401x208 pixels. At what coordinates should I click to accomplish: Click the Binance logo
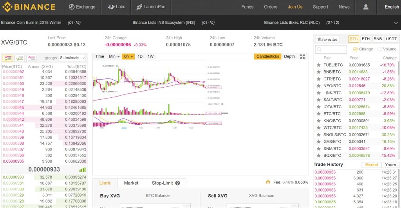tap(29, 7)
